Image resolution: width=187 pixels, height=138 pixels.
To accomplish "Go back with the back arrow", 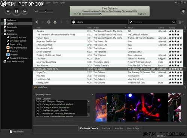I will pyautogui.click(x=37, y=22).
